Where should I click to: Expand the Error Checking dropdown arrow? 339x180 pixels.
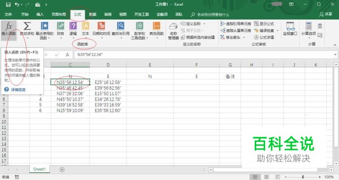278,31
